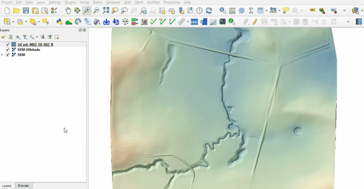Image resolution: width=364 pixels, height=189 pixels.
Task: Open the filter legend dropdown in Layers
Action: 25,37
